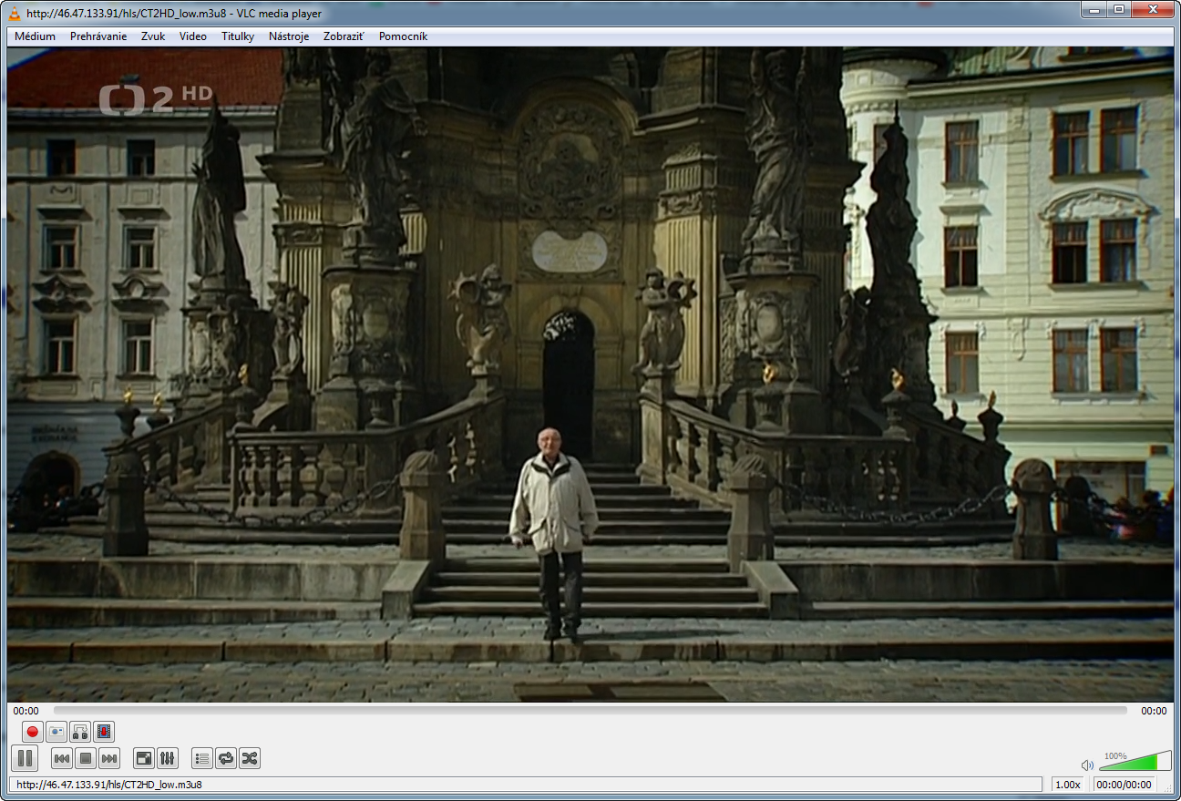Expand the Nástroje menu
Screen dimensions: 1181x801
pyautogui.click(x=289, y=36)
